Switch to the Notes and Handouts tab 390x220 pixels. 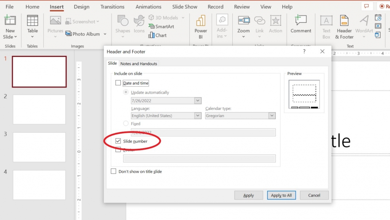point(139,64)
